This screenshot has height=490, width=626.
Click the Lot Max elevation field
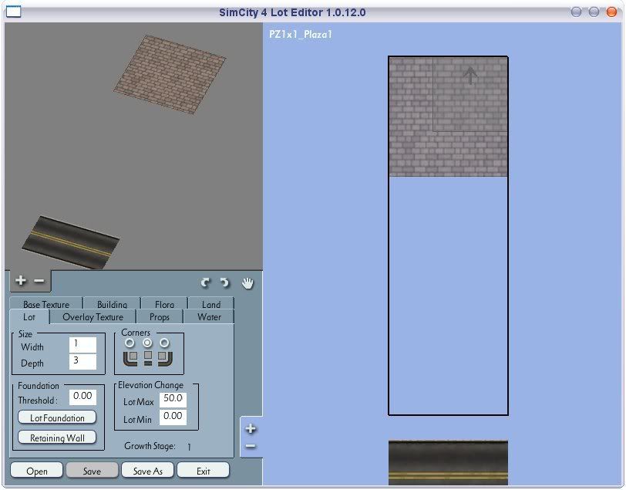173,399
